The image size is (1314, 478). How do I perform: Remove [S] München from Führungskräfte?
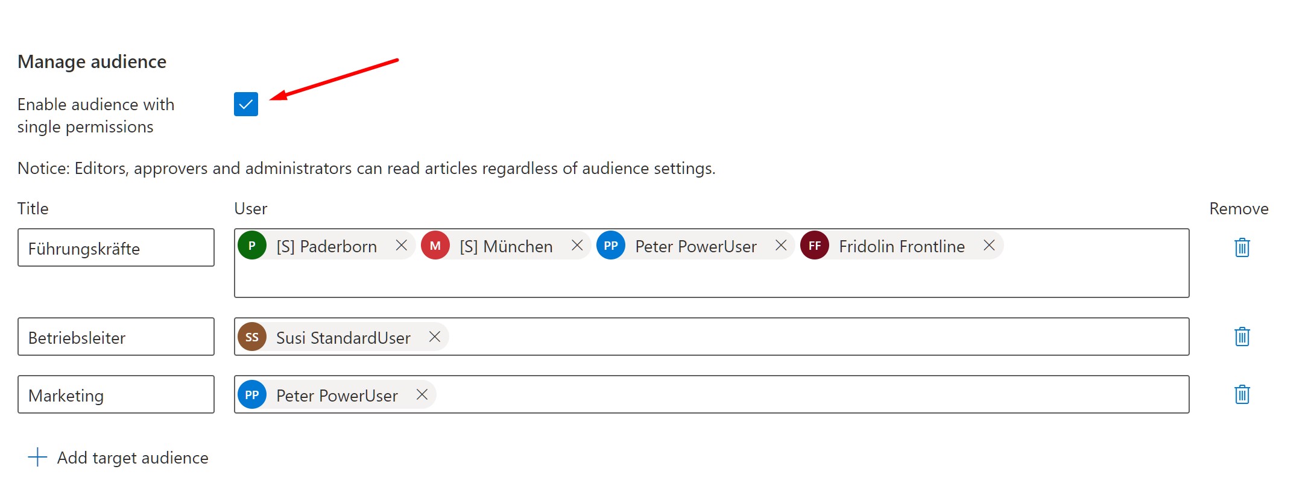tap(577, 246)
